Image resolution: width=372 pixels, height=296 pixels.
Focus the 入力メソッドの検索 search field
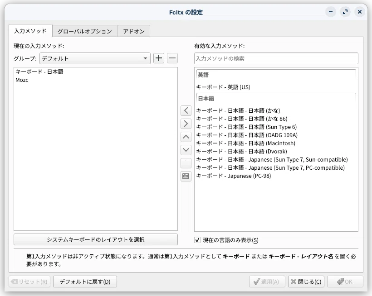276,58
